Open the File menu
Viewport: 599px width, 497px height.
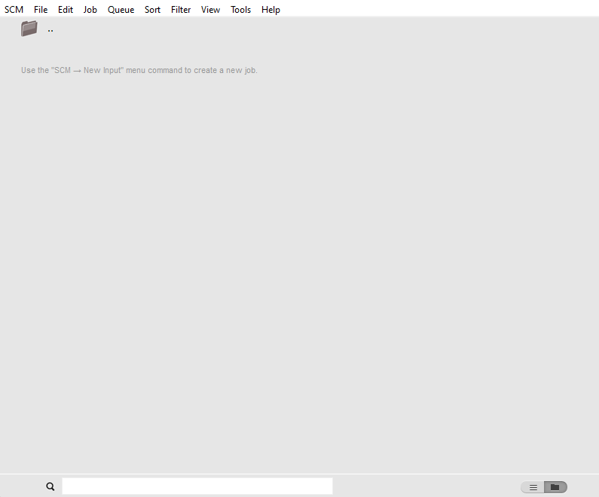tap(41, 10)
